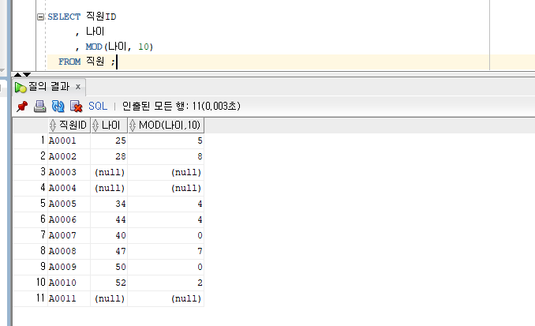This screenshot has width=535, height=326.
Task: Collapse the SELECT statement code fold
Action: click(40, 17)
